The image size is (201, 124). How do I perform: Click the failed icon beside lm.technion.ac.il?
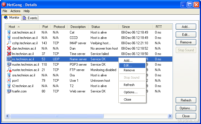point(9,54)
